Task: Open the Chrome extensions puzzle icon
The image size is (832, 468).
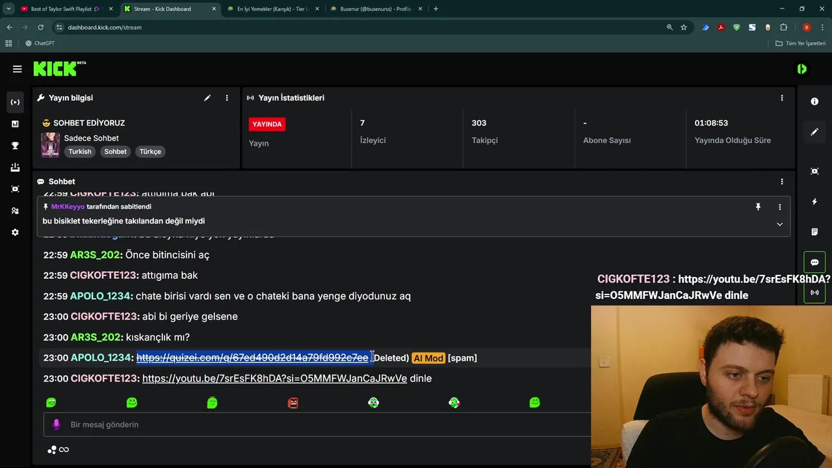Action: tap(783, 27)
